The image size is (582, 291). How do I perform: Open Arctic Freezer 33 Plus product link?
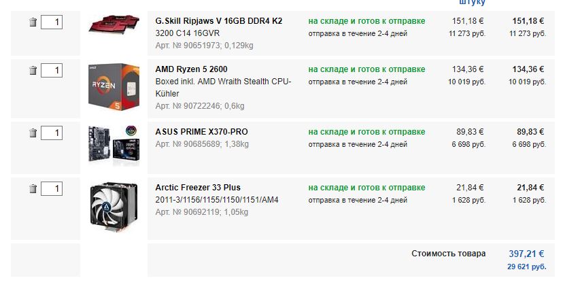(x=198, y=188)
